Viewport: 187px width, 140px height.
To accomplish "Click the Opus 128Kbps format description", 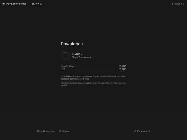I will (x=93, y=78).
